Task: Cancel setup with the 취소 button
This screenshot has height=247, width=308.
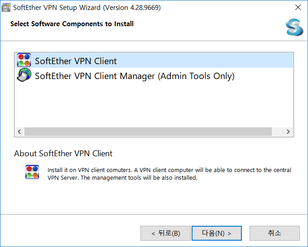Action: click(274, 233)
